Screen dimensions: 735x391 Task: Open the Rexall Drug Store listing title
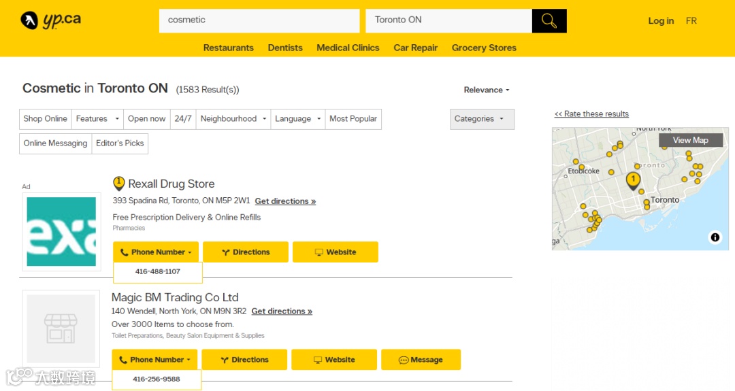tap(171, 184)
